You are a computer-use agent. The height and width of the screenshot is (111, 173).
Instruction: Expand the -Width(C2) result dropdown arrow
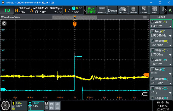(x=170, y=93)
